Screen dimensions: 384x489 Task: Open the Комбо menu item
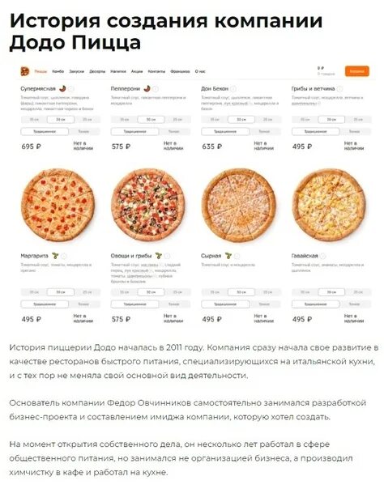[58, 71]
